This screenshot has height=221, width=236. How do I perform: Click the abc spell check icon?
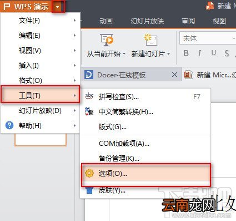(89, 96)
